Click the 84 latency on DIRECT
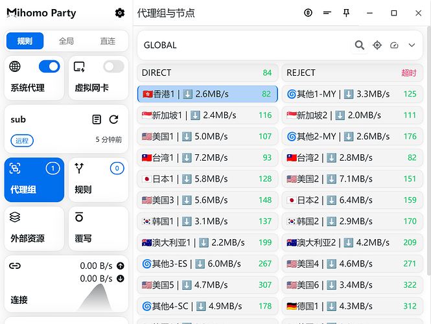 point(267,73)
